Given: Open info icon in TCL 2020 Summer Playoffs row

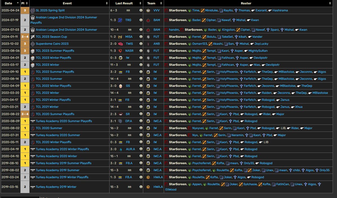Looking at the screenshot, I should pyautogui.click(x=141, y=114).
